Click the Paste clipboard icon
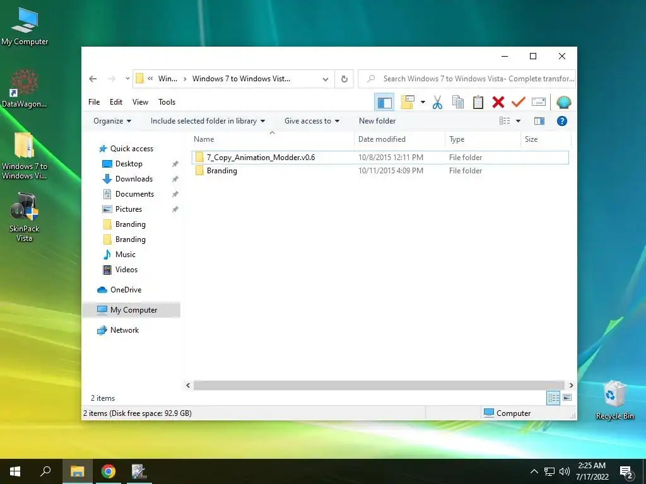This screenshot has height=484, width=646. pos(478,102)
